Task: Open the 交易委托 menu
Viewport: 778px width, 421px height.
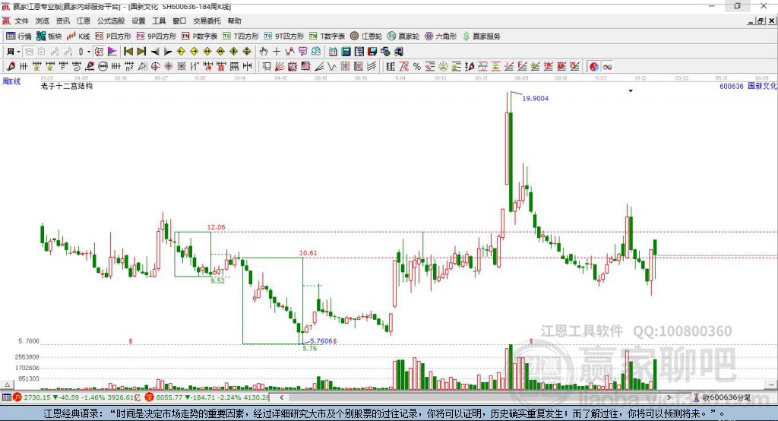Action: pyautogui.click(x=207, y=21)
